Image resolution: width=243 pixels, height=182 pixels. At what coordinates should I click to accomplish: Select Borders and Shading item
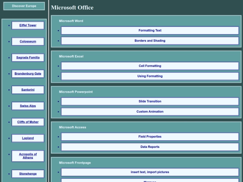(150, 41)
